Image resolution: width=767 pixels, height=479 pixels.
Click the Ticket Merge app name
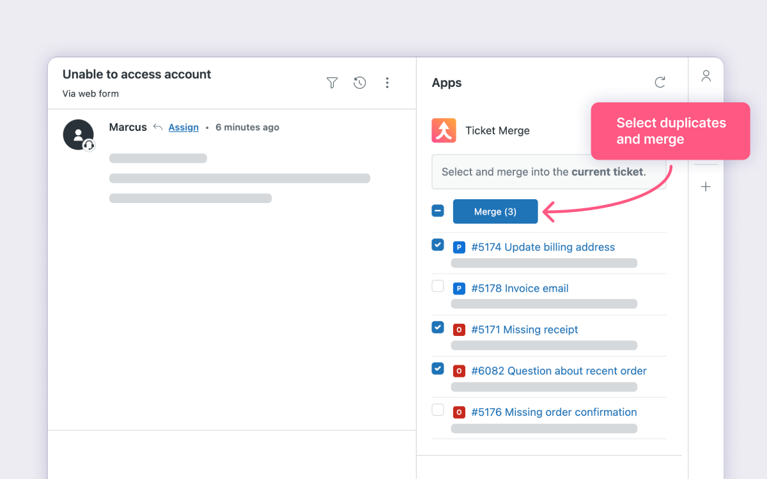497,130
